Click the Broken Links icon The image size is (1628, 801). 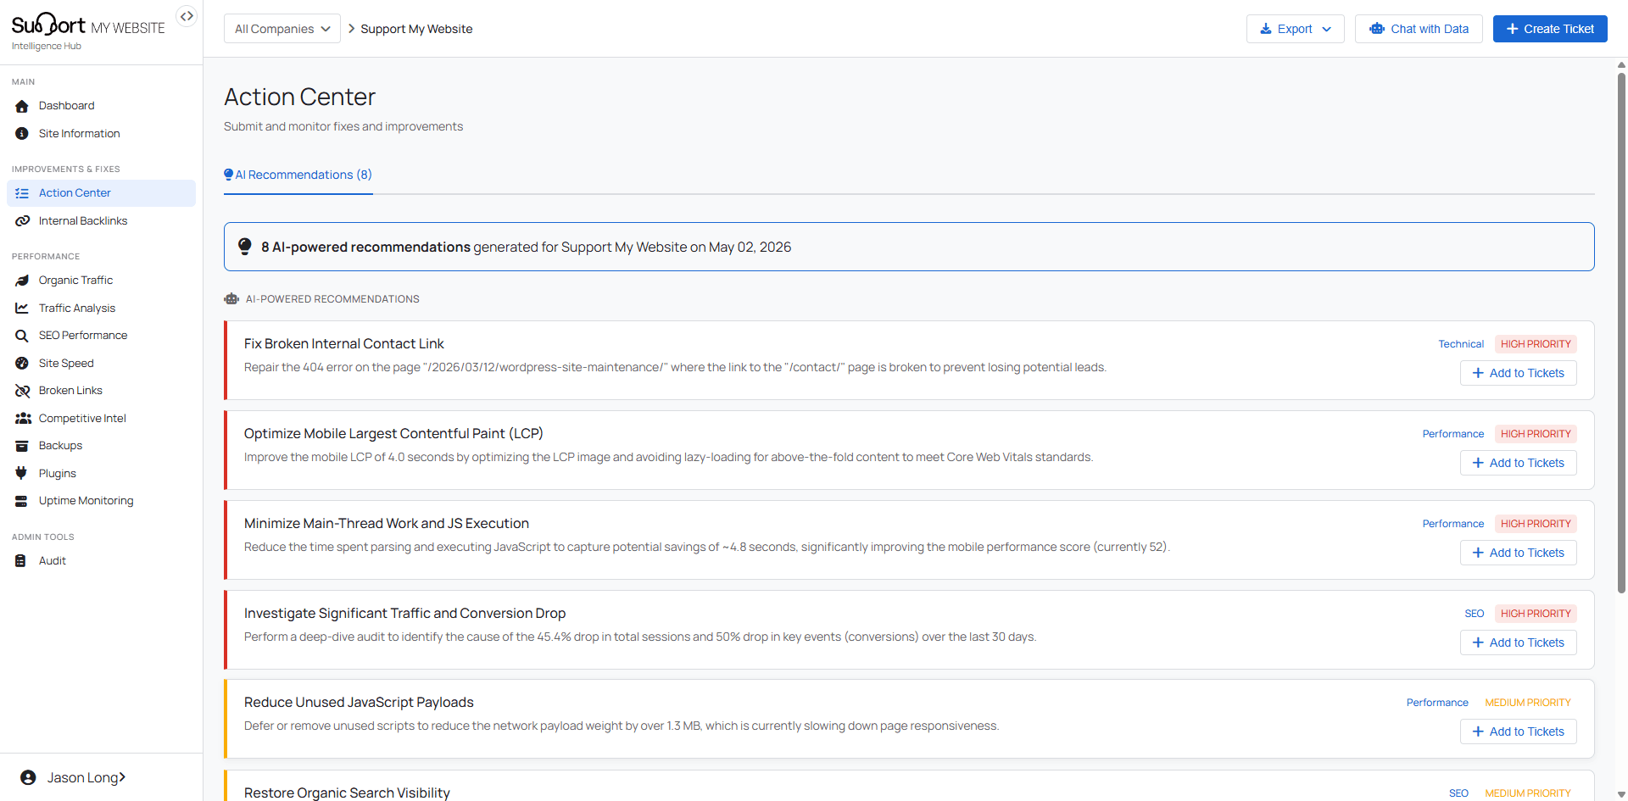point(22,391)
